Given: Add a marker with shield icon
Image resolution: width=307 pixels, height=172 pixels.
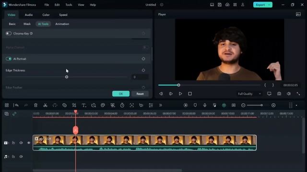Looking at the screenshot, I should [x=195, y=105].
